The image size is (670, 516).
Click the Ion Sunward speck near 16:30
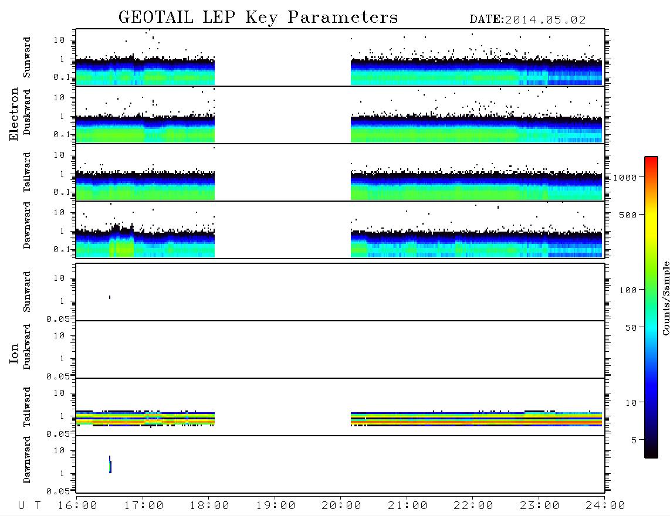(x=110, y=297)
